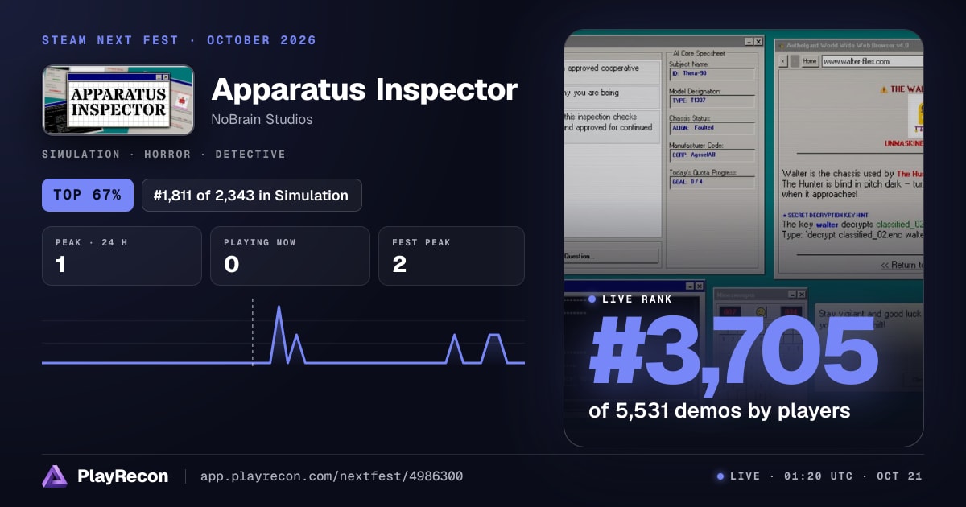Close the minesweeper window
The width and height of the screenshot is (966, 507).
coord(802,295)
